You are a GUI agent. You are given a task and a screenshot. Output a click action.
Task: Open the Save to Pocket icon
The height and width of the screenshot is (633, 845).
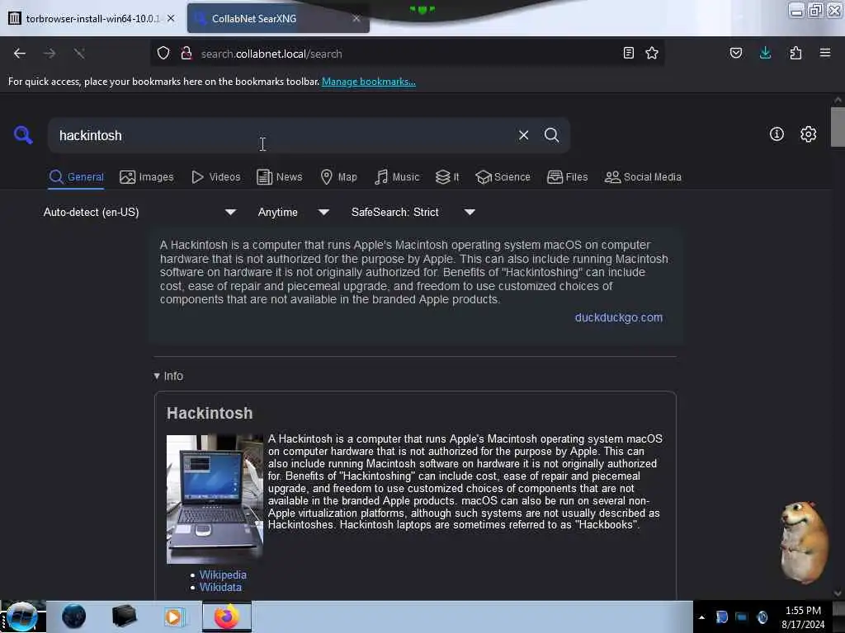(736, 53)
